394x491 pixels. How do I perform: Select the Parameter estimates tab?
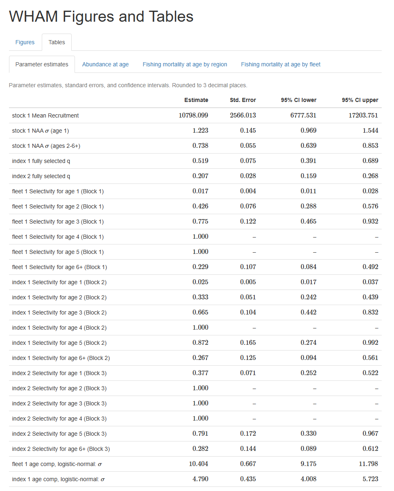click(42, 64)
